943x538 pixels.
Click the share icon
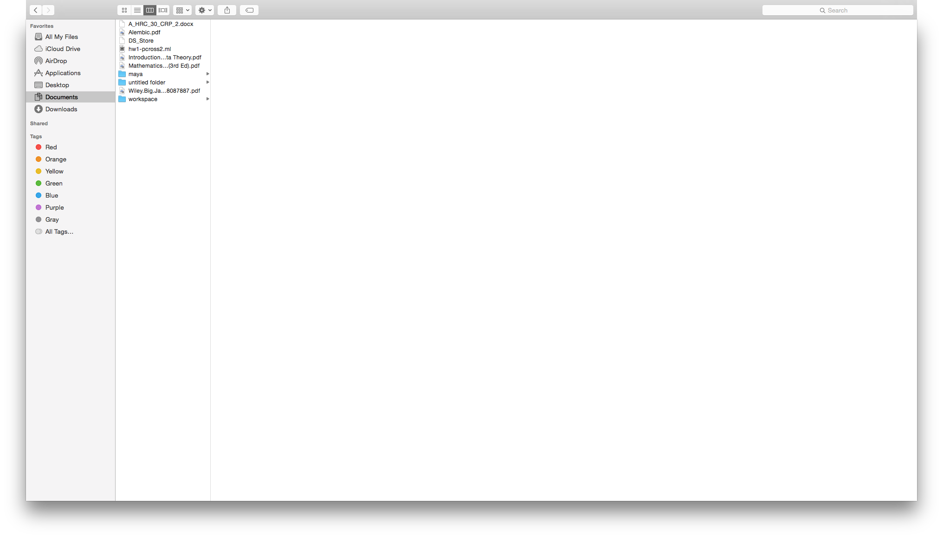pos(227,10)
